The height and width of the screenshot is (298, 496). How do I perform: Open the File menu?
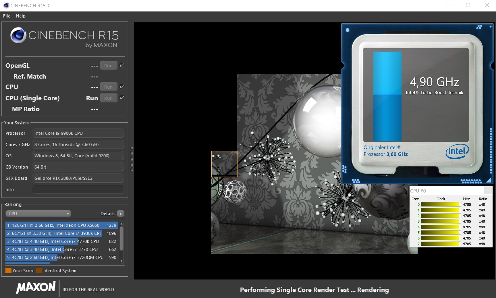click(x=6, y=16)
